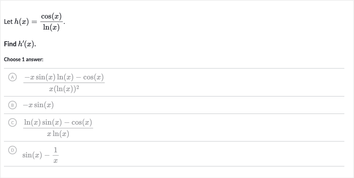The width and height of the screenshot is (354, 178).
Task: Click ln(x) denominator in the h(x) definition
Action: 51,27
